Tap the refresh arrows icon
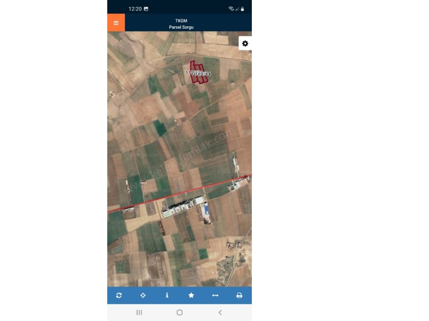Screen dimensions: 429x321 [x=119, y=295]
